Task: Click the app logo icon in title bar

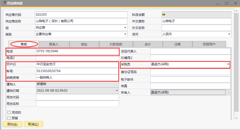Action: tap(4, 3)
